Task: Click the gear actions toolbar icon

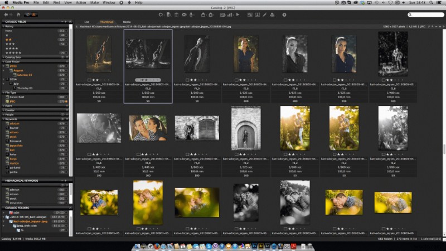Action: click(x=161, y=15)
